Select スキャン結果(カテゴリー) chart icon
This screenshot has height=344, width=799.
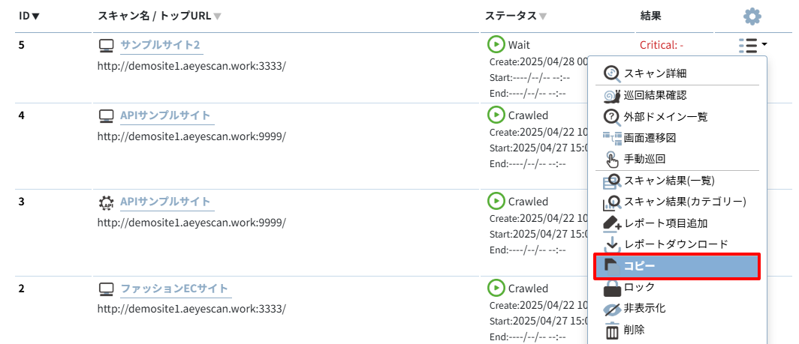(x=611, y=202)
